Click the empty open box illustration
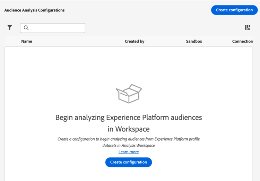The width and height of the screenshot is (260, 181). tap(129, 93)
